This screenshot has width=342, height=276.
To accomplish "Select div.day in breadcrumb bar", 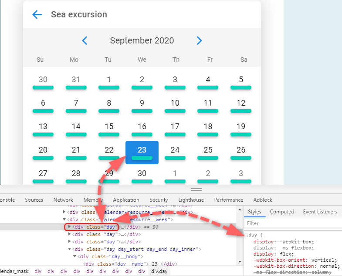I will click(159, 271).
